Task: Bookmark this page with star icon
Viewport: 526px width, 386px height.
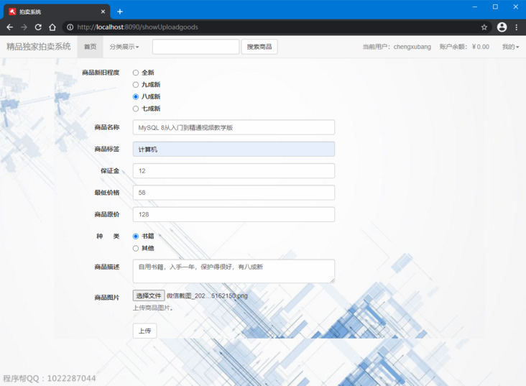Action: coord(484,27)
